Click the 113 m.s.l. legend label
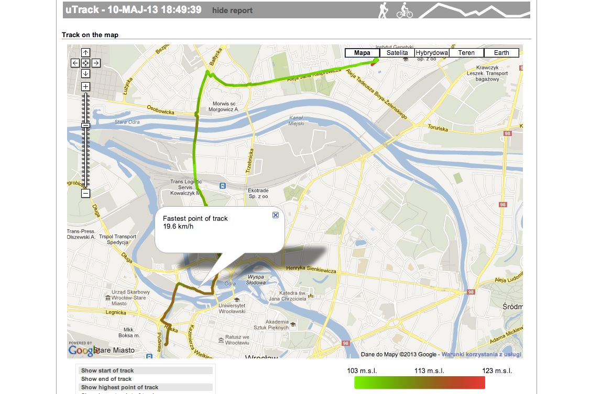The width and height of the screenshot is (591, 394). 429,370
